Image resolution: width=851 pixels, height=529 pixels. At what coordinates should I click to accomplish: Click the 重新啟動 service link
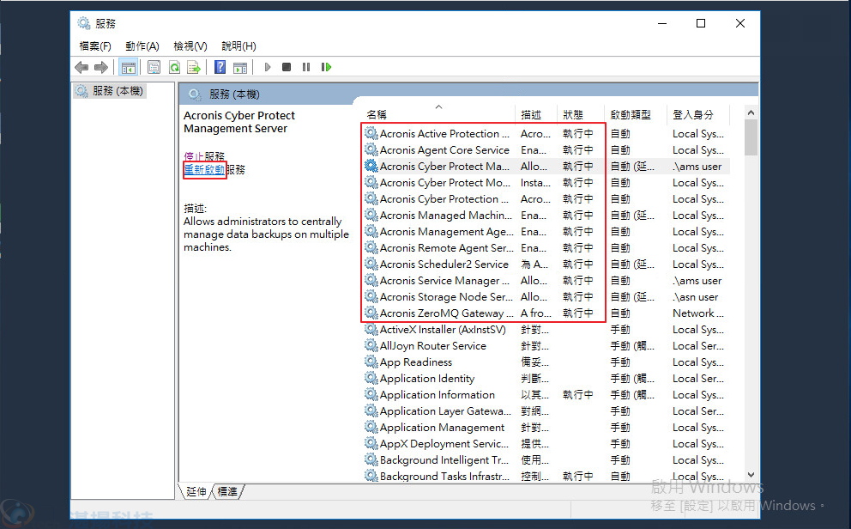pyautogui.click(x=204, y=169)
